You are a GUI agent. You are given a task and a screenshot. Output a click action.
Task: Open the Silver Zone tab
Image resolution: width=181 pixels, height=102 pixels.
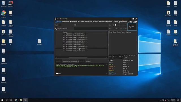coord(123,22)
